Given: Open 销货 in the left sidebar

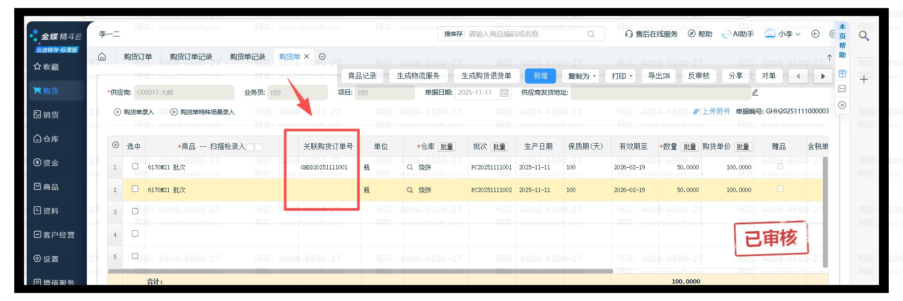Looking at the screenshot, I should pyautogui.click(x=51, y=115).
